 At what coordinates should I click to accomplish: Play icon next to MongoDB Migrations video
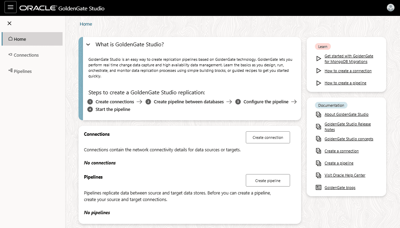[x=319, y=59]
